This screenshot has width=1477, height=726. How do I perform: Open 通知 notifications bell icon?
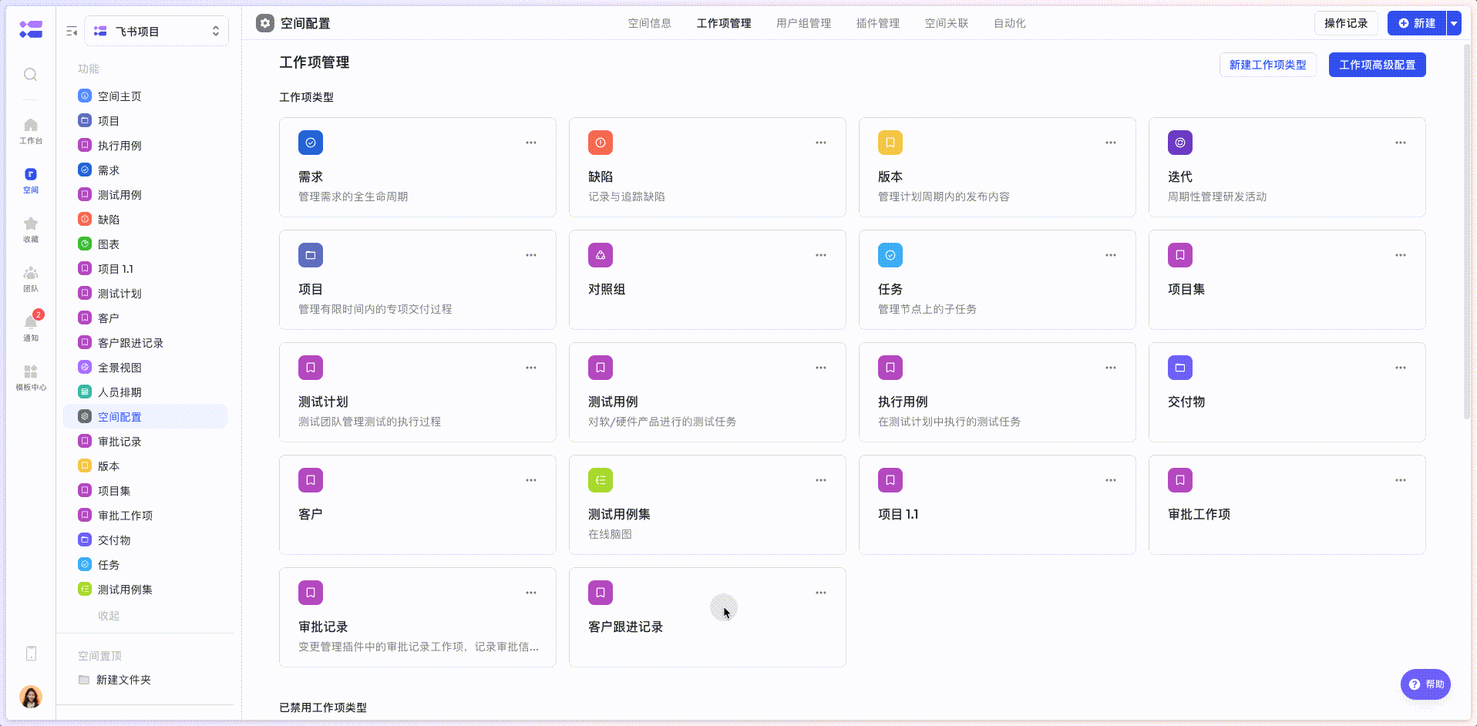pyautogui.click(x=31, y=328)
